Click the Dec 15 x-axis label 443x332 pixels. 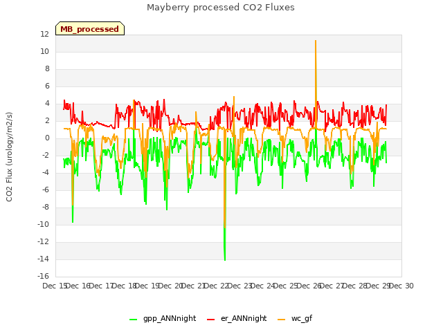click(x=54, y=286)
